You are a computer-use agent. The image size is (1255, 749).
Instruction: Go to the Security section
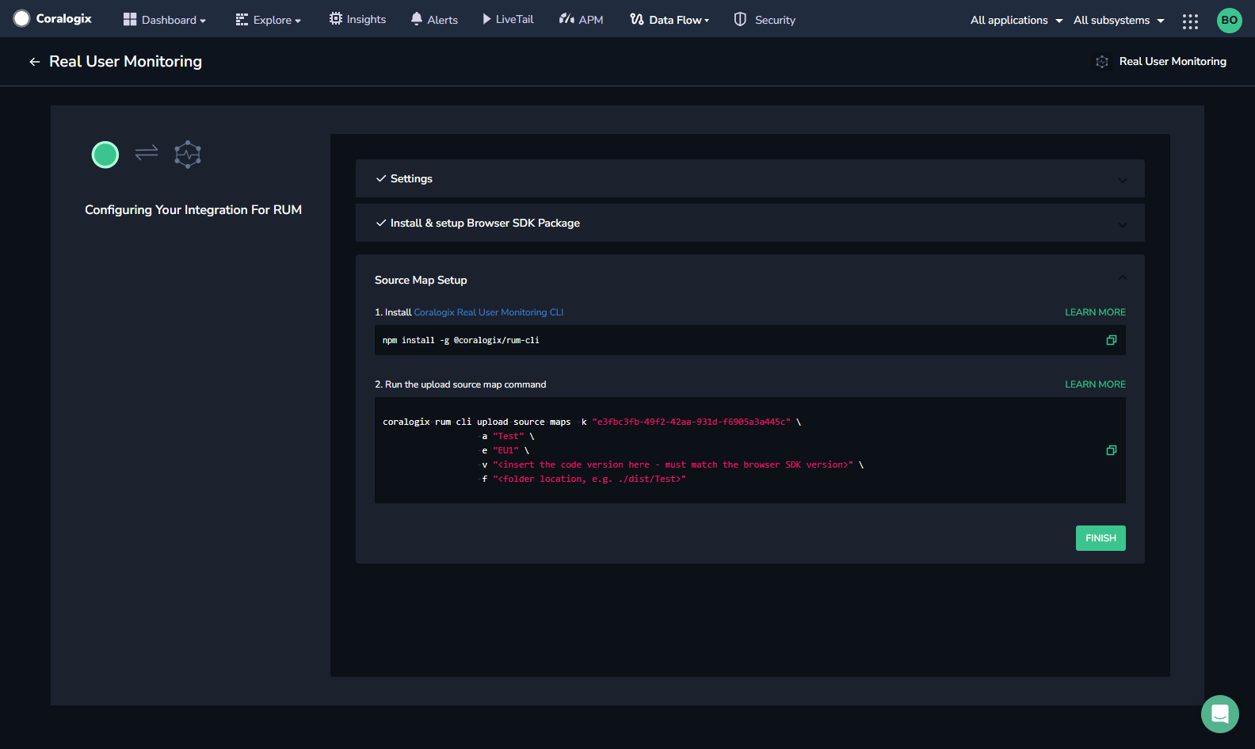(x=765, y=19)
